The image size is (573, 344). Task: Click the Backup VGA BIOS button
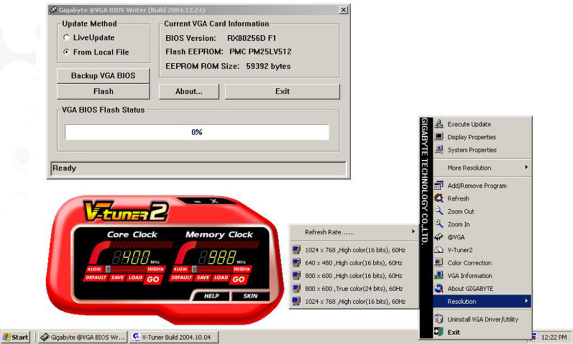click(103, 75)
